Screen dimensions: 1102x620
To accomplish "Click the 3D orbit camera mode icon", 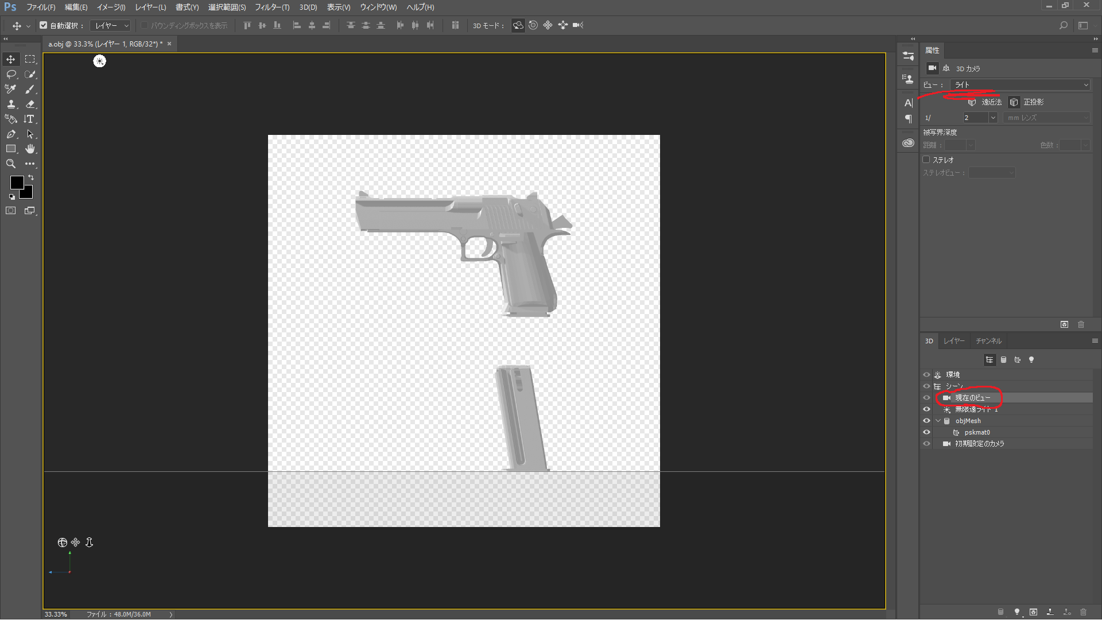I will (x=518, y=25).
